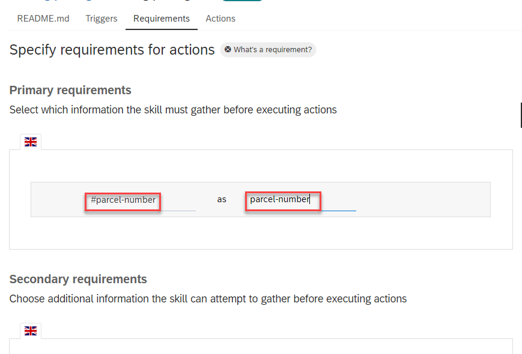The image size is (522, 354).
Task: Click the Secondary requirements description text
Action: 208,299
